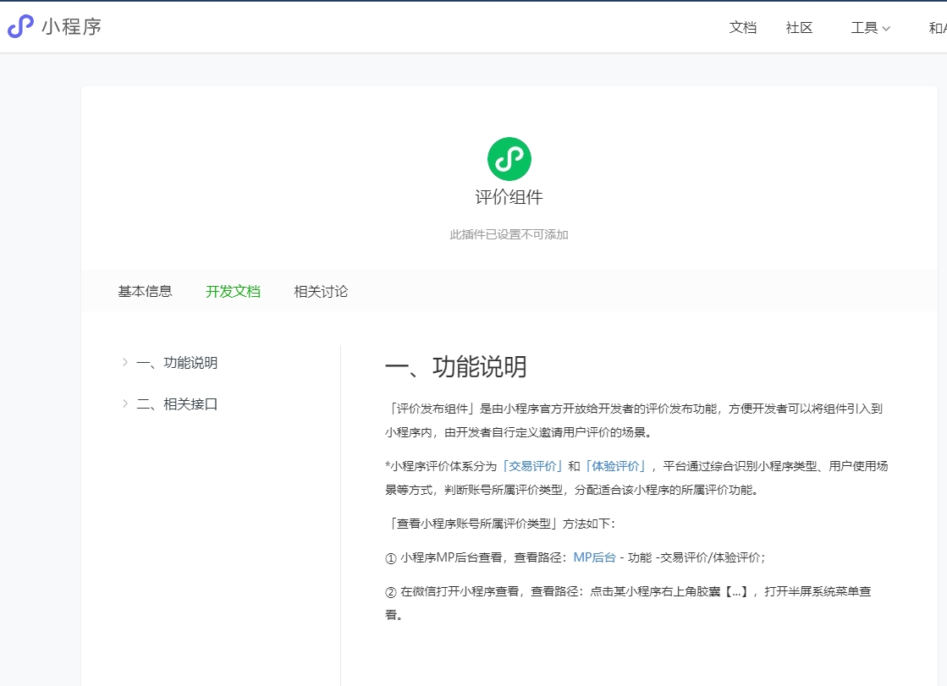Open the 「体验评价」 link
947x686 pixels.
coord(615,466)
